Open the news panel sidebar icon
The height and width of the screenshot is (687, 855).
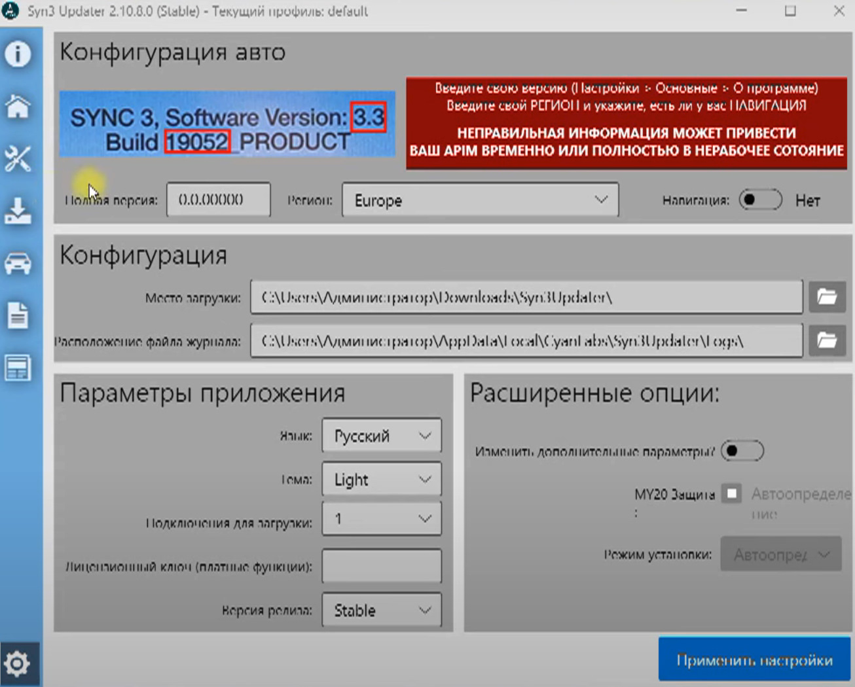[x=18, y=368]
